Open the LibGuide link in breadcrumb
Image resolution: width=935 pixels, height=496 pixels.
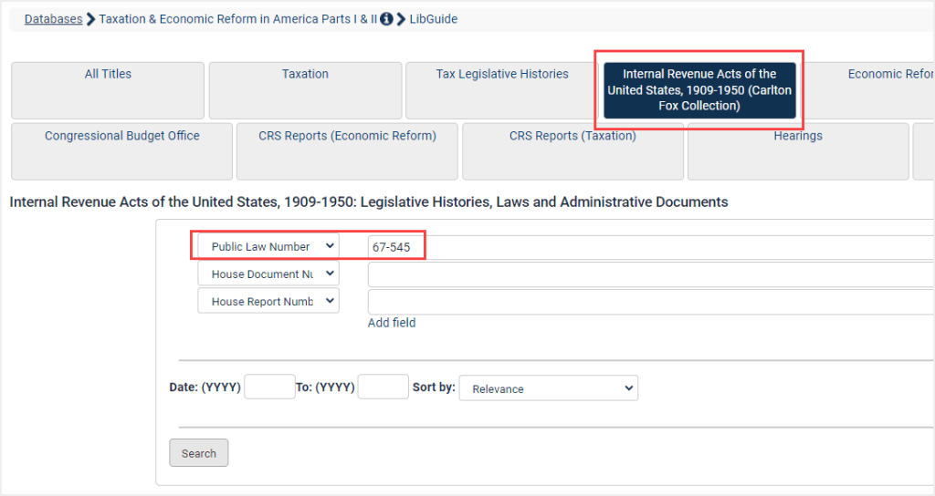pos(434,19)
